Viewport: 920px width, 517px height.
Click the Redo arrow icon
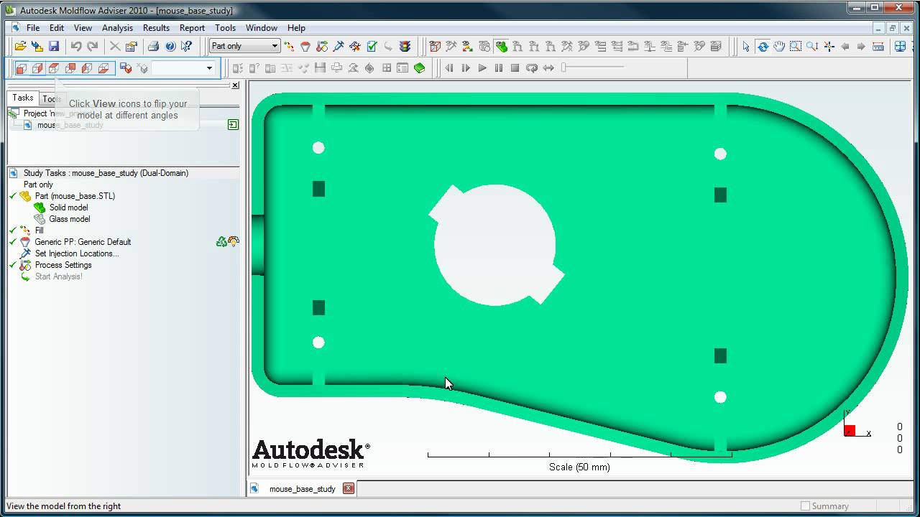[x=93, y=47]
